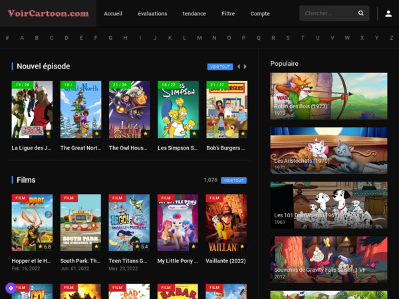Open La Ligue des J... poster thumbnail
This screenshot has height=299, width=399.
tap(32, 110)
